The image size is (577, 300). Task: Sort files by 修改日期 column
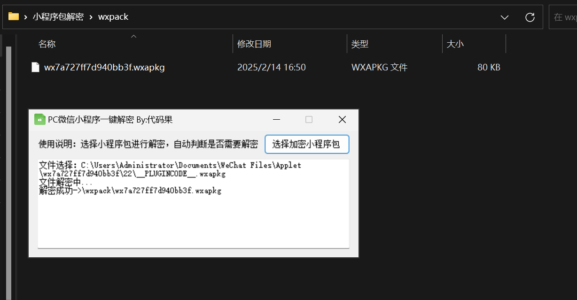click(254, 44)
